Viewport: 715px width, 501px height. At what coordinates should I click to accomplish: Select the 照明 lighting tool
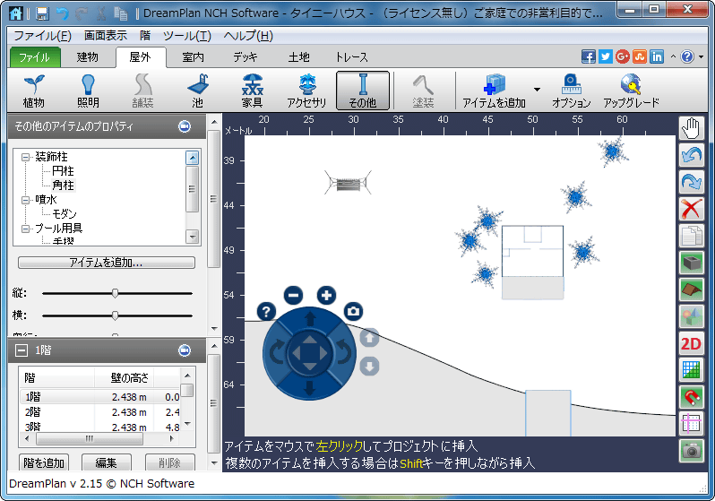tap(88, 91)
